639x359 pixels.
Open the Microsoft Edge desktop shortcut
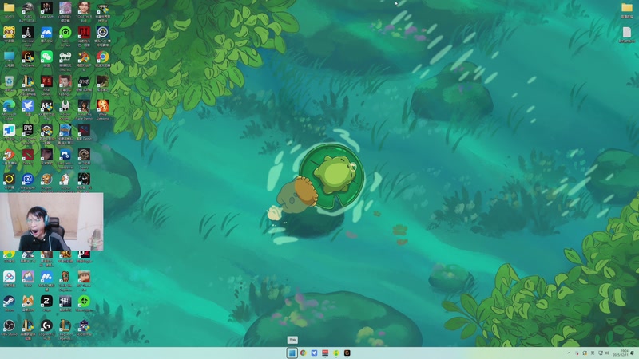coord(9,106)
